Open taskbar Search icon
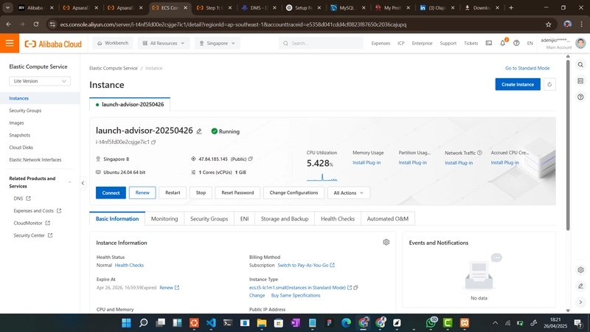This screenshot has height=332, width=590. 143,322
